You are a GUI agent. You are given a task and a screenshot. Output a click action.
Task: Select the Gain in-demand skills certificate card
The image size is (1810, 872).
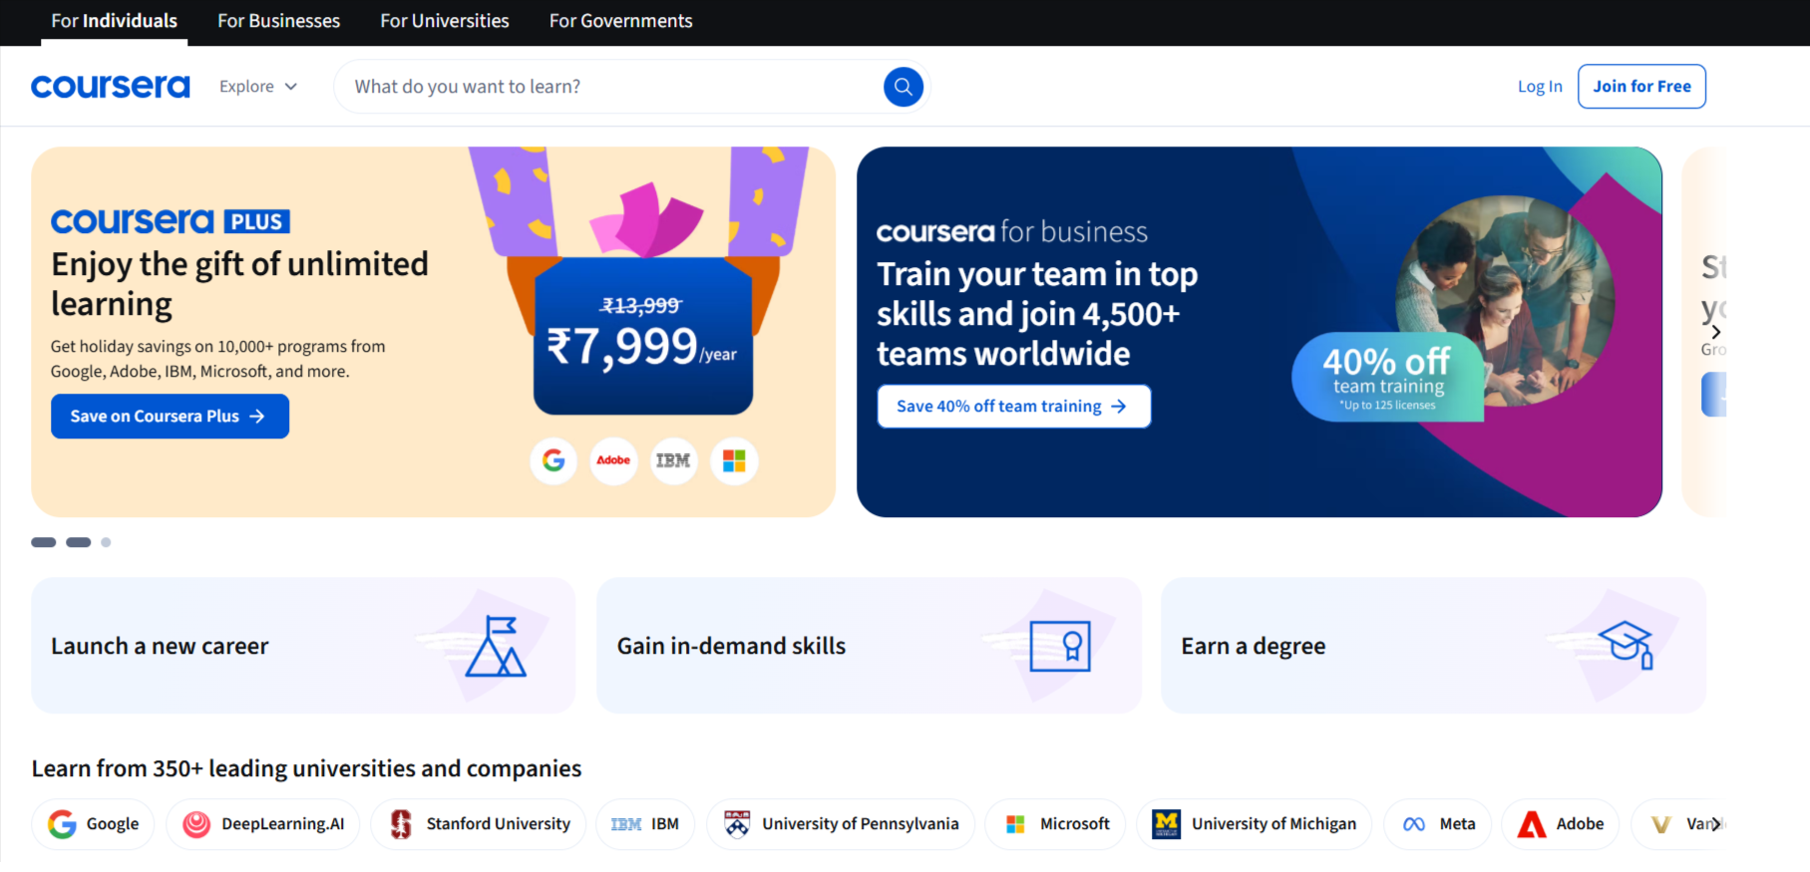869,646
